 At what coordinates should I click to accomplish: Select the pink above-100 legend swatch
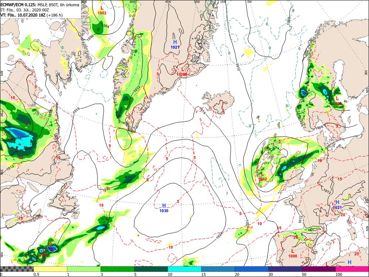352,269
